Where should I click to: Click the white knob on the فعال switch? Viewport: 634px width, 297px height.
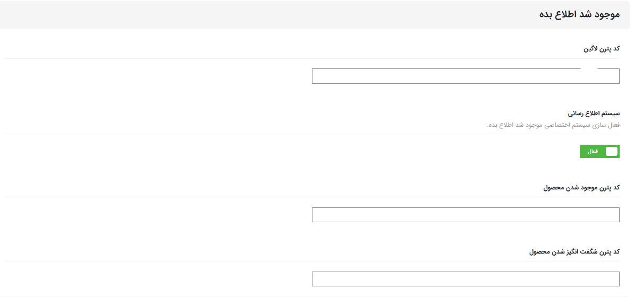point(611,151)
